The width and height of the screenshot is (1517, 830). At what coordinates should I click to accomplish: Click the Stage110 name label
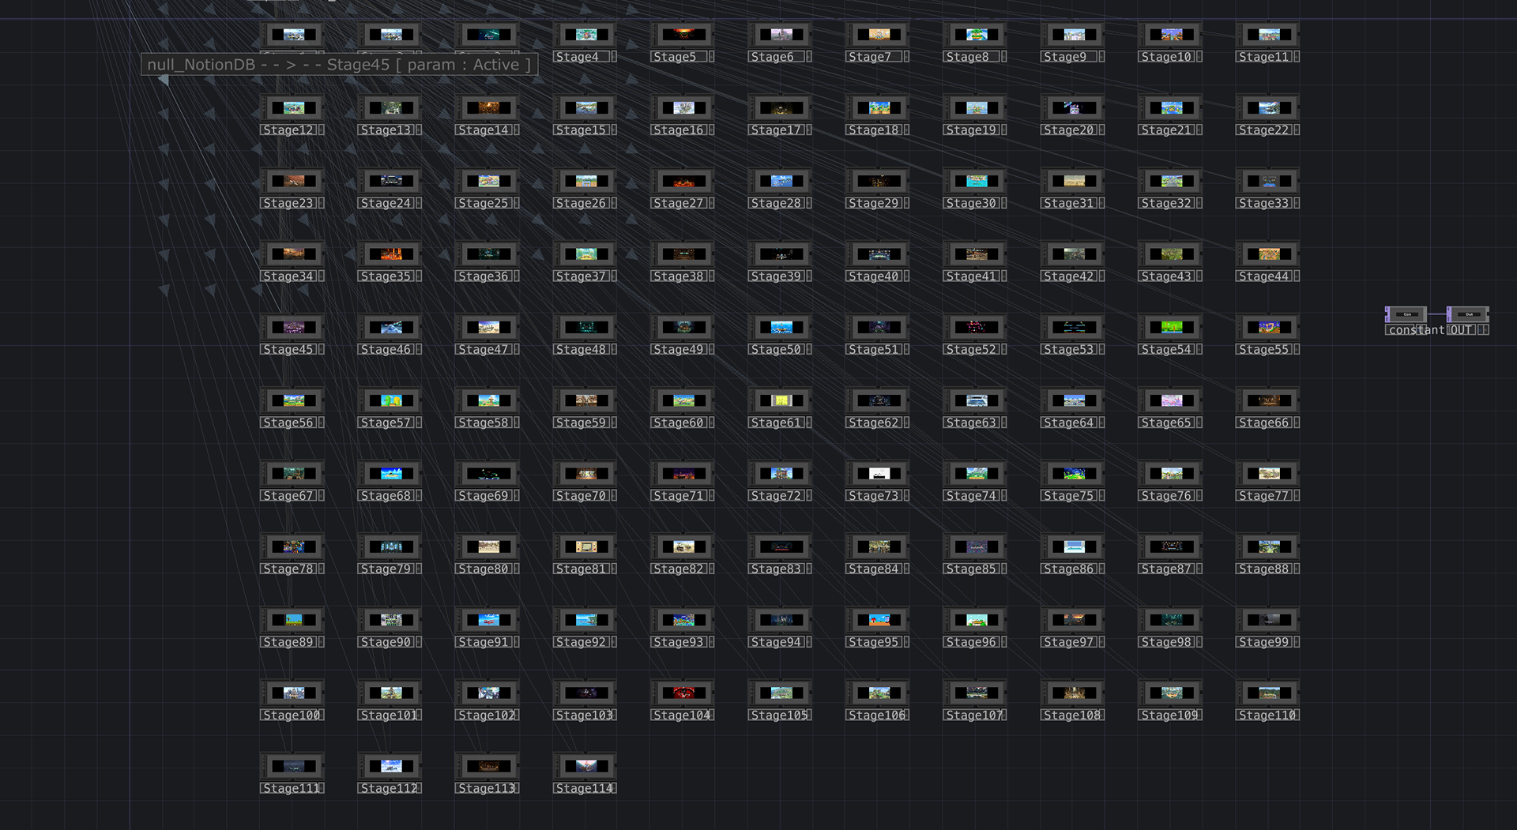(1267, 715)
